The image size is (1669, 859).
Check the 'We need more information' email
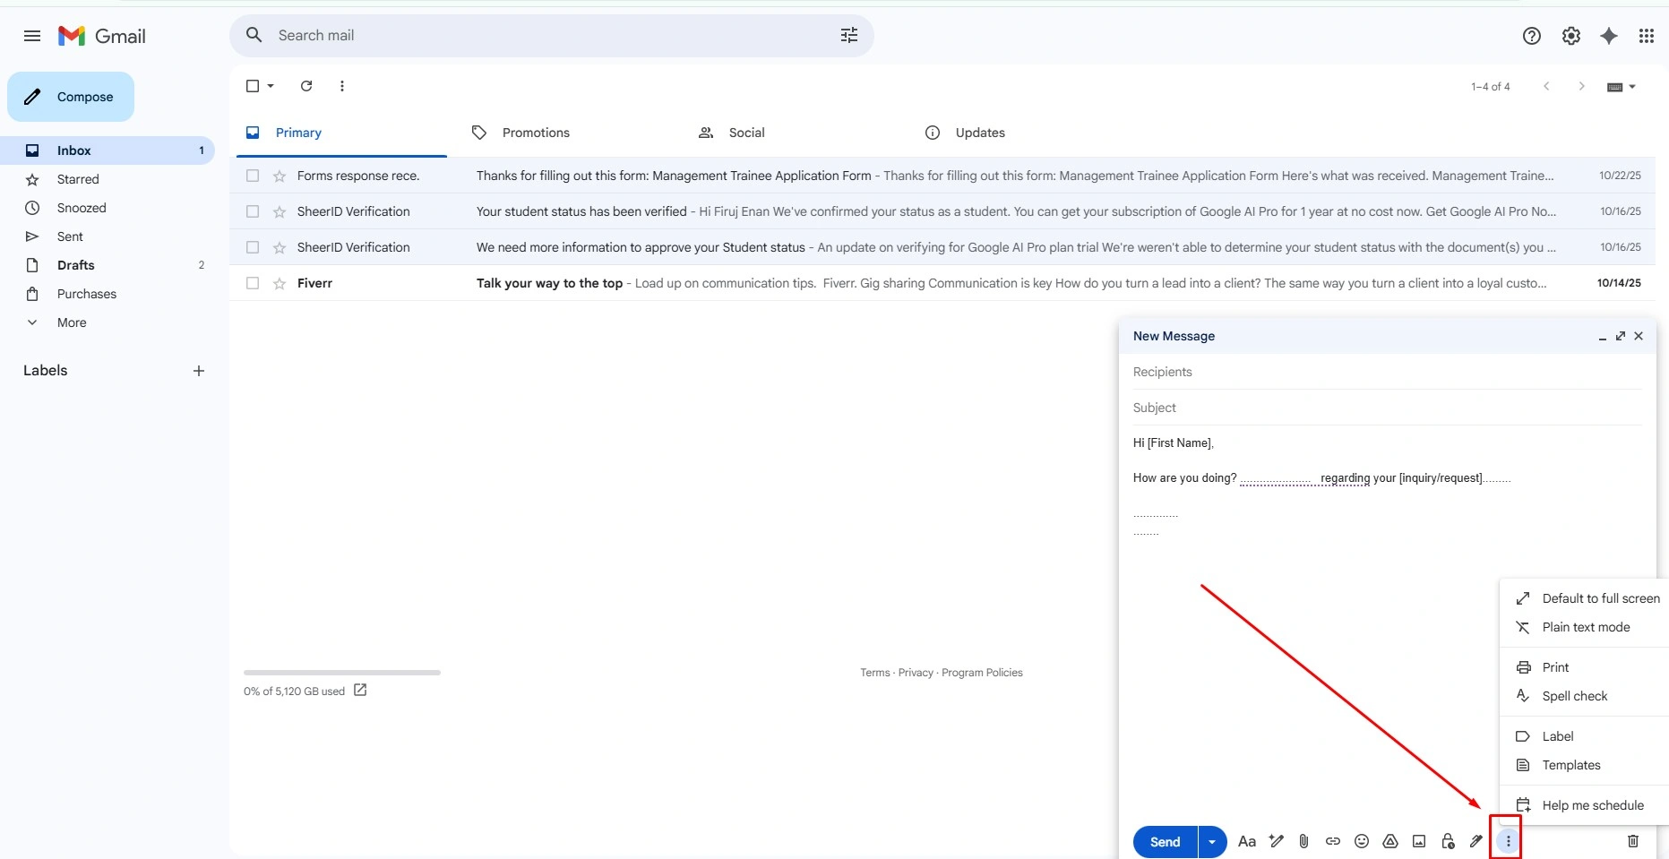pyautogui.click(x=253, y=247)
